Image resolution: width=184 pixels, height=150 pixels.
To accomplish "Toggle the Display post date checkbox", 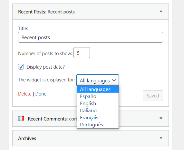I will pos(21,67).
